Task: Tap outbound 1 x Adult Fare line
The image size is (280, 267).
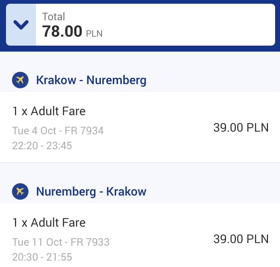Action: click(49, 111)
